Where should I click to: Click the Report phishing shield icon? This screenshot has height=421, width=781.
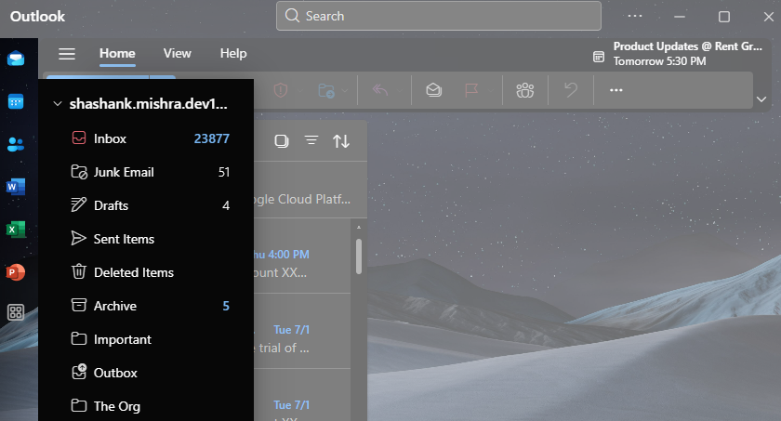281,90
